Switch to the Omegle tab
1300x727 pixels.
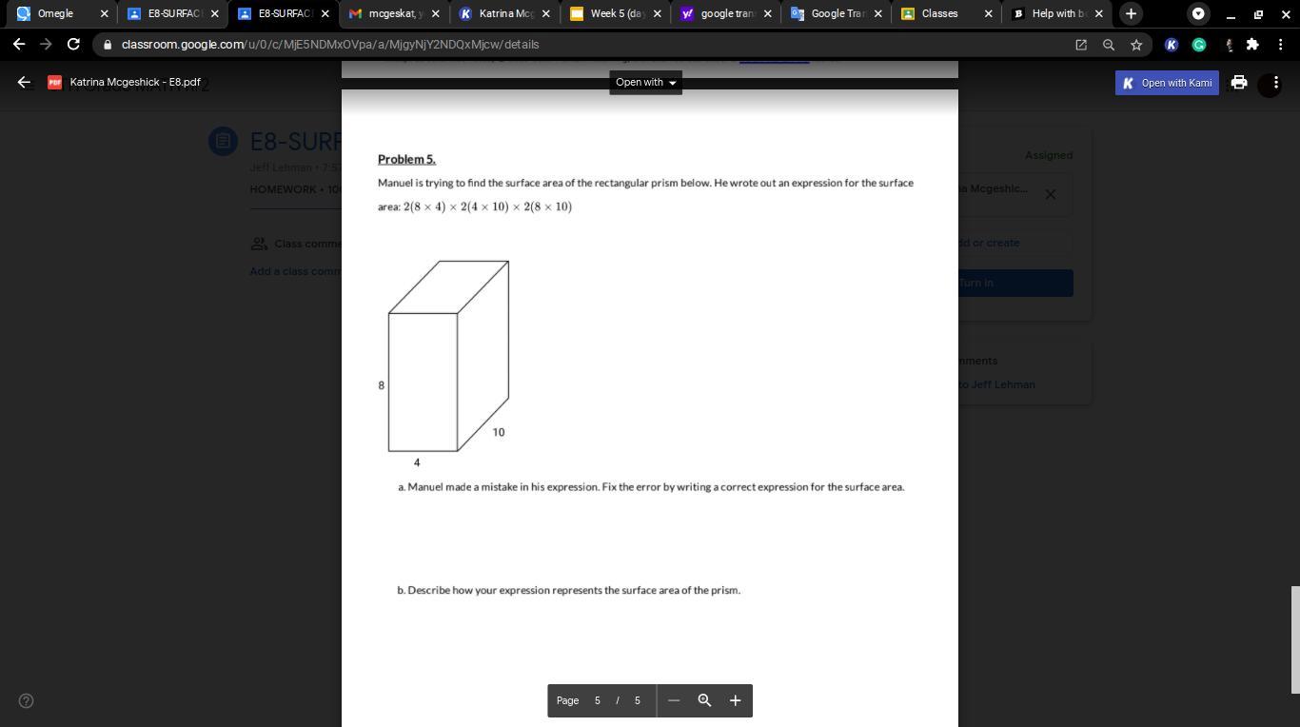[62, 13]
